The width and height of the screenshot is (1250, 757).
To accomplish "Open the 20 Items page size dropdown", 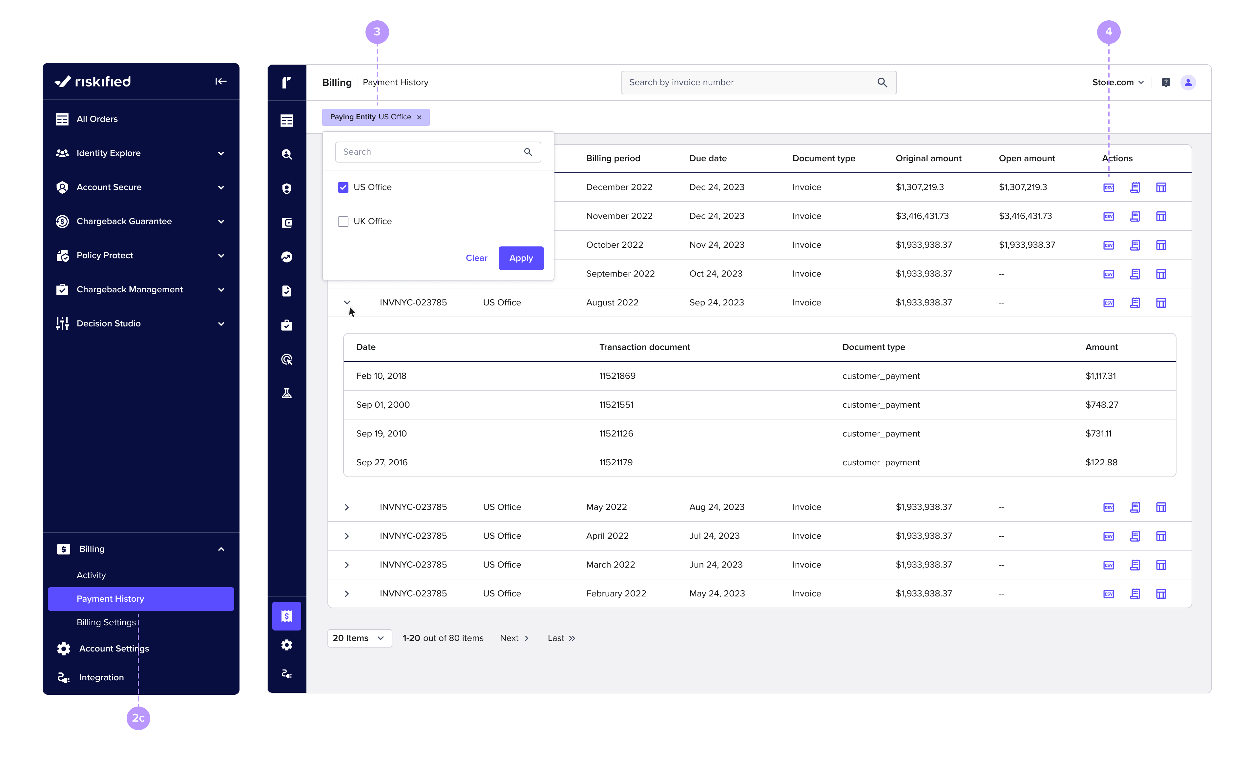I will click(x=359, y=638).
